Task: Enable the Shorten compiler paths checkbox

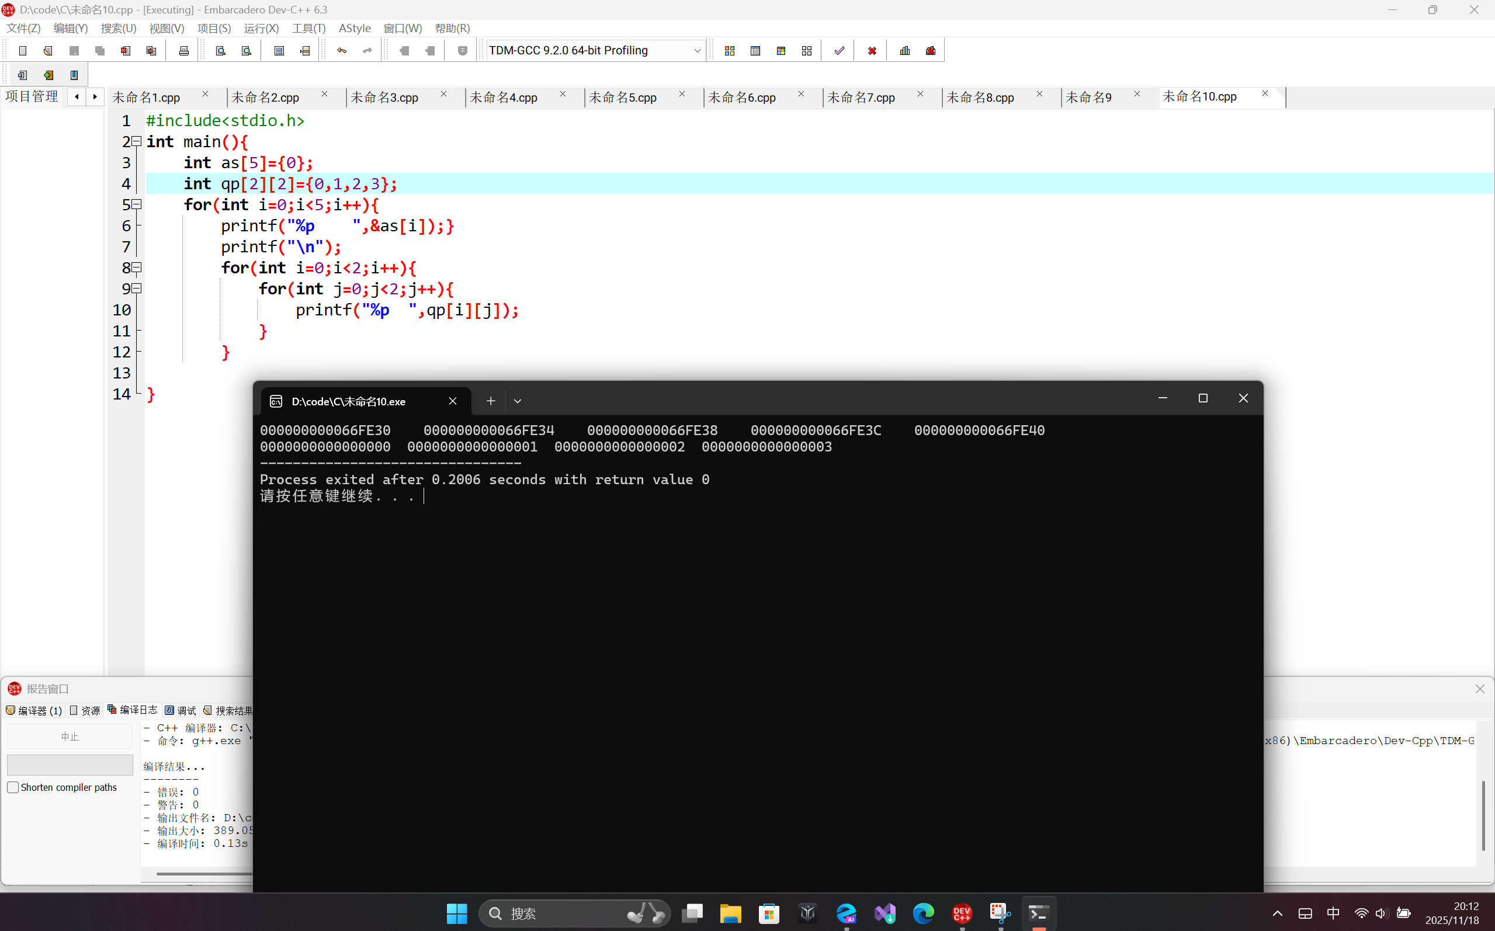Action: click(13, 787)
